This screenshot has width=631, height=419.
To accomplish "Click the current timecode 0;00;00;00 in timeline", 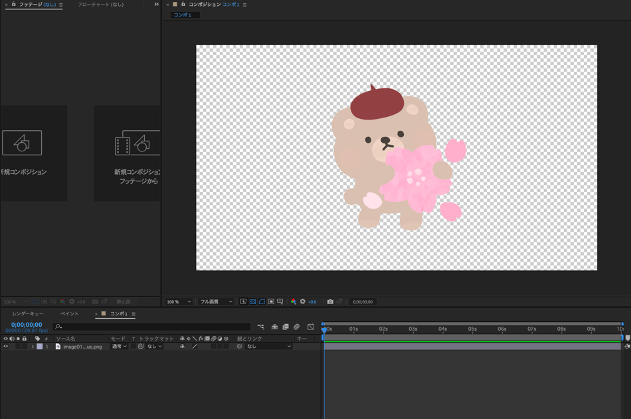I will tap(27, 325).
